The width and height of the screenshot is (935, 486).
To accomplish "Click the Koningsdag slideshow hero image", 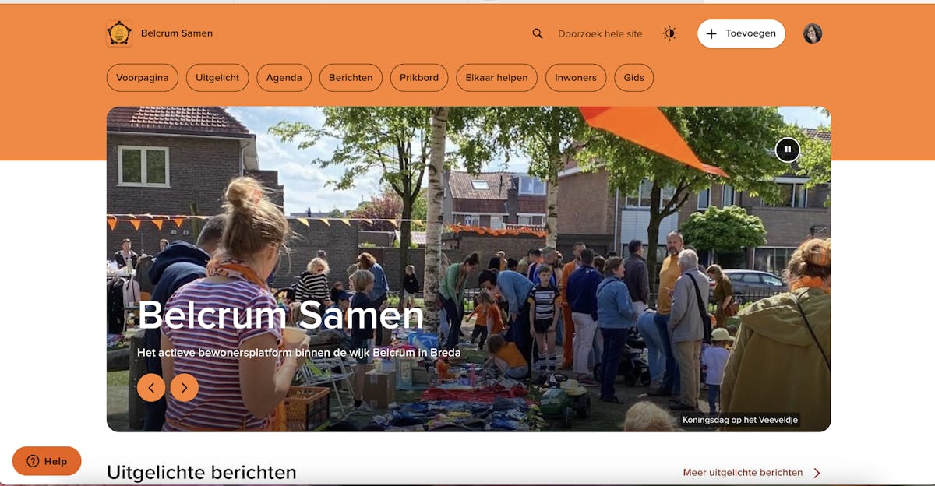I will coord(468,269).
